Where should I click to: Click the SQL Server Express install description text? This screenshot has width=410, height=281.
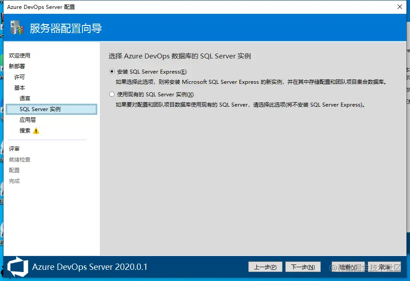(251, 82)
